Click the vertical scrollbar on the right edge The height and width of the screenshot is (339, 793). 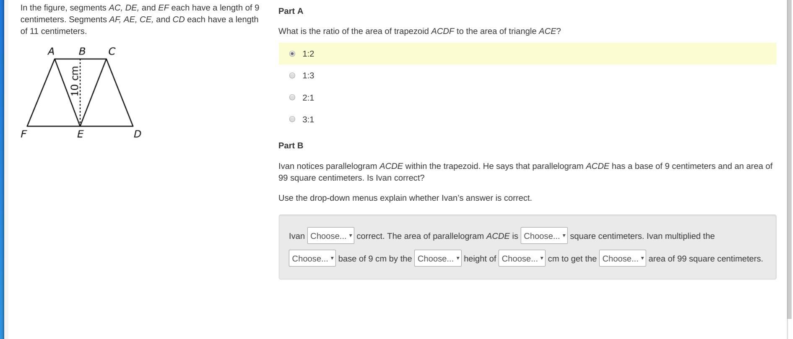789,159
